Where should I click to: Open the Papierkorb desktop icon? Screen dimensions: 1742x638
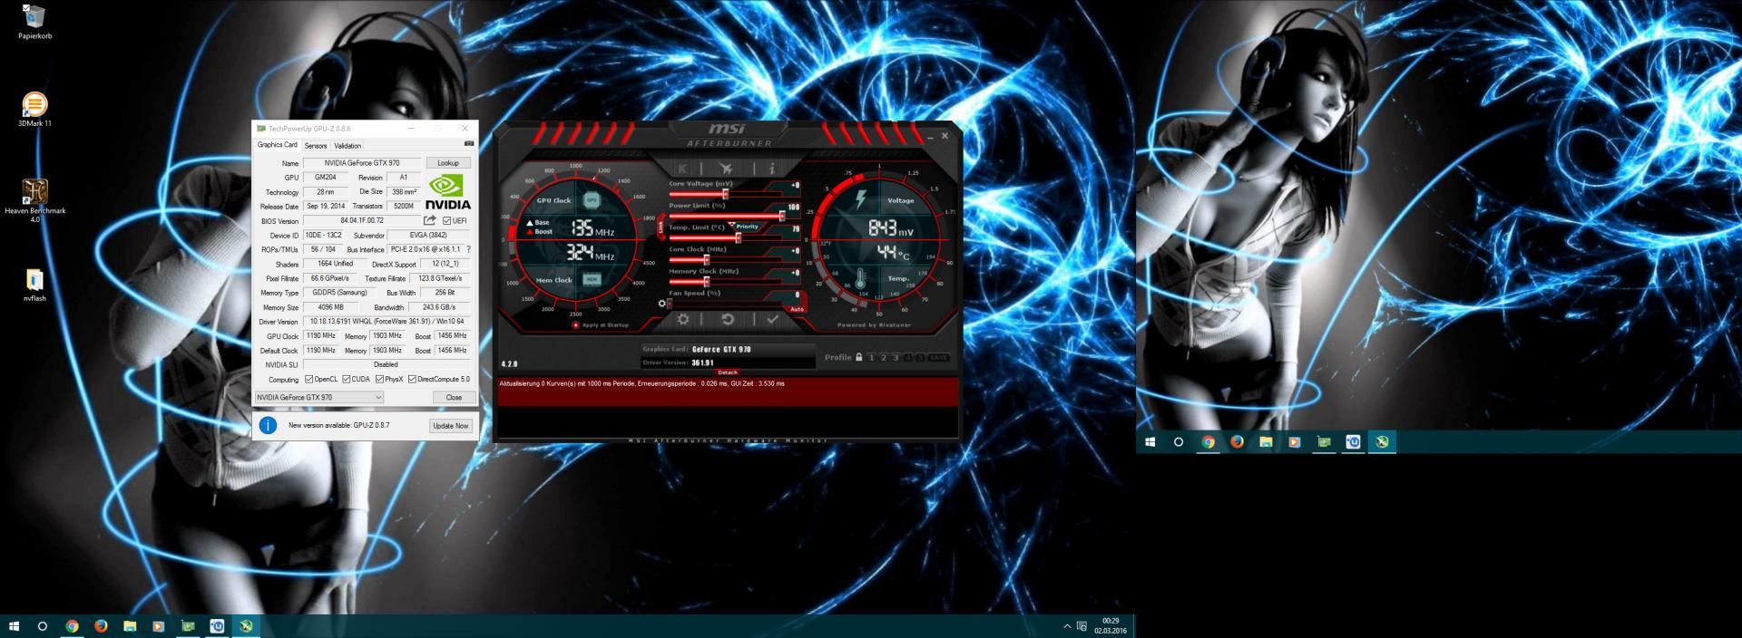click(34, 20)
